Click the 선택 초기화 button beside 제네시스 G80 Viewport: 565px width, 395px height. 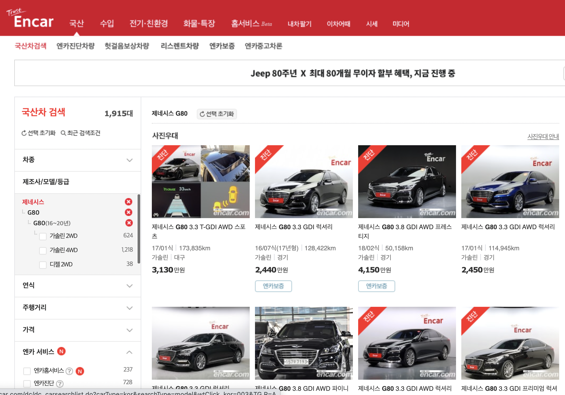point(217,114)
